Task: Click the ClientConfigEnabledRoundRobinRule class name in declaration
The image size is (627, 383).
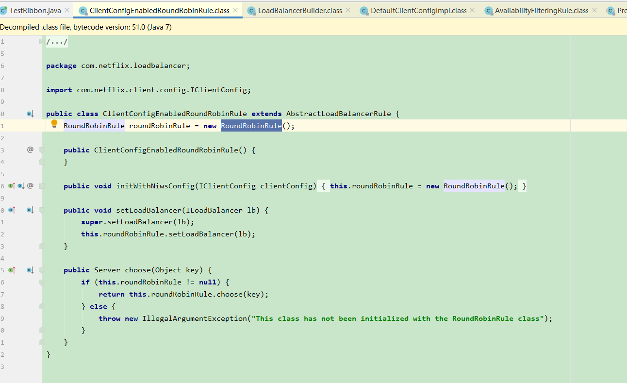Action: click(x=175, y=114)
